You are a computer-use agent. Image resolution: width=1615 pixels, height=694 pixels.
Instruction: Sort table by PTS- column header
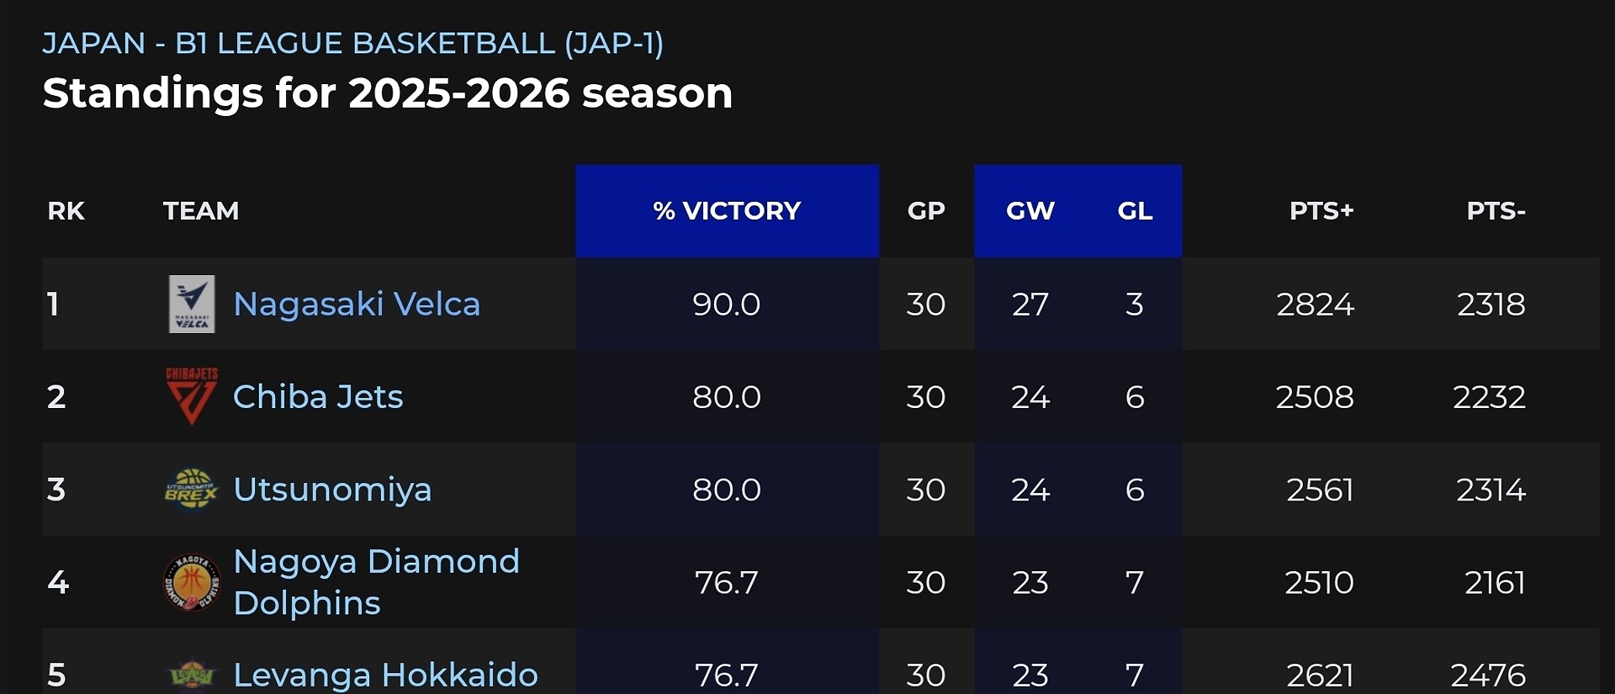point(1496,210)
